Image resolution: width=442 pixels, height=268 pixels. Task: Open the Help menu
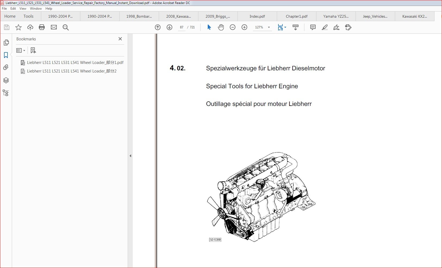click(x=49, y=9)
